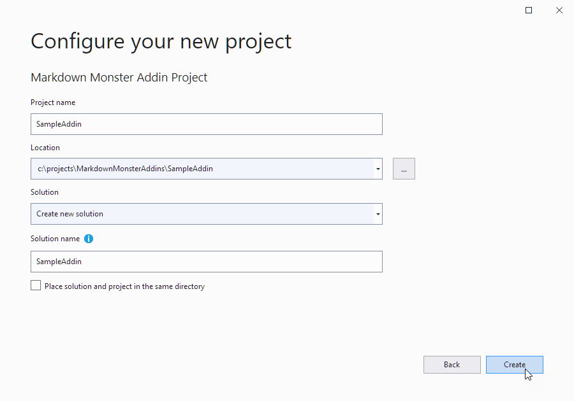Viewport: 574px width, 401px height.
Task: Click the 'Project name' label
Action: click(53, 102)
